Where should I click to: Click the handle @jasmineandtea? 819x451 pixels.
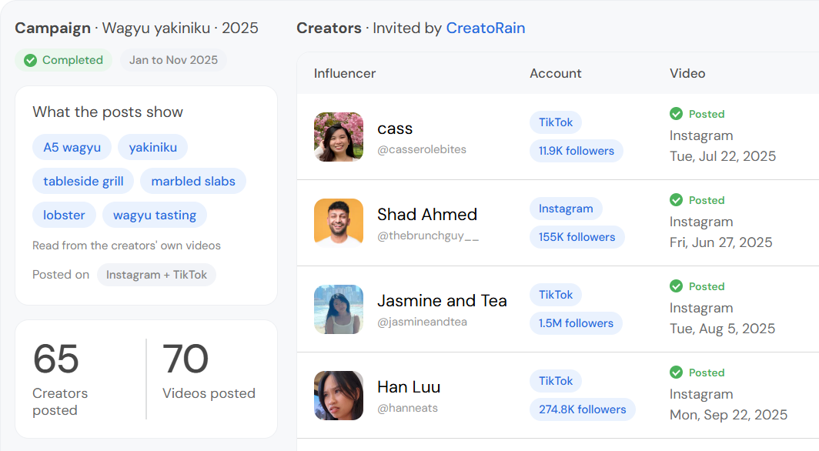[x=422, y=322]
